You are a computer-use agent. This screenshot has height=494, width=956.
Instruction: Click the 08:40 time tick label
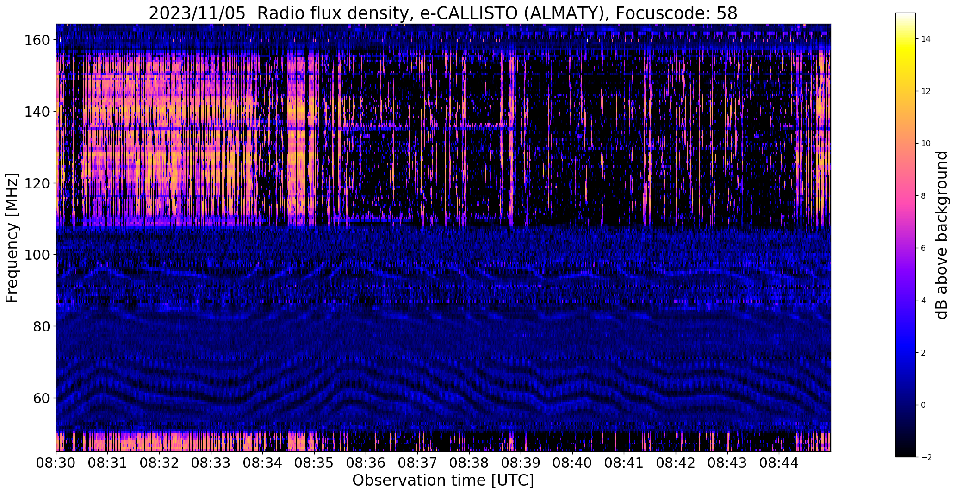coord(572,463)
